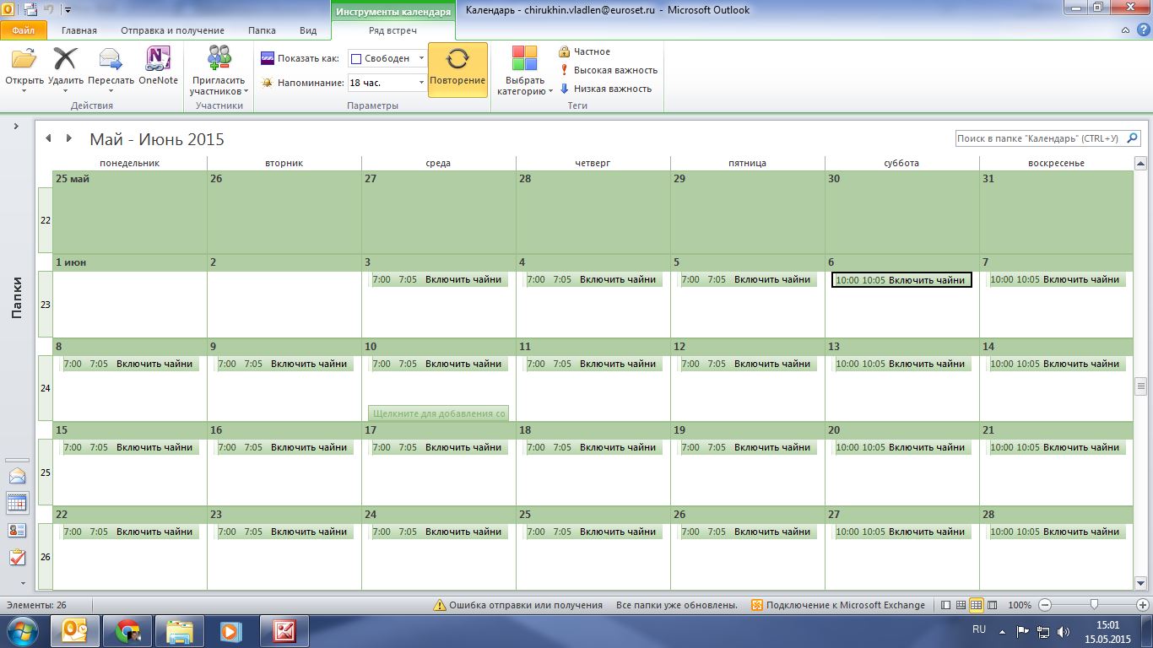Expand the Открыть button menu

(x=24, y=91)
